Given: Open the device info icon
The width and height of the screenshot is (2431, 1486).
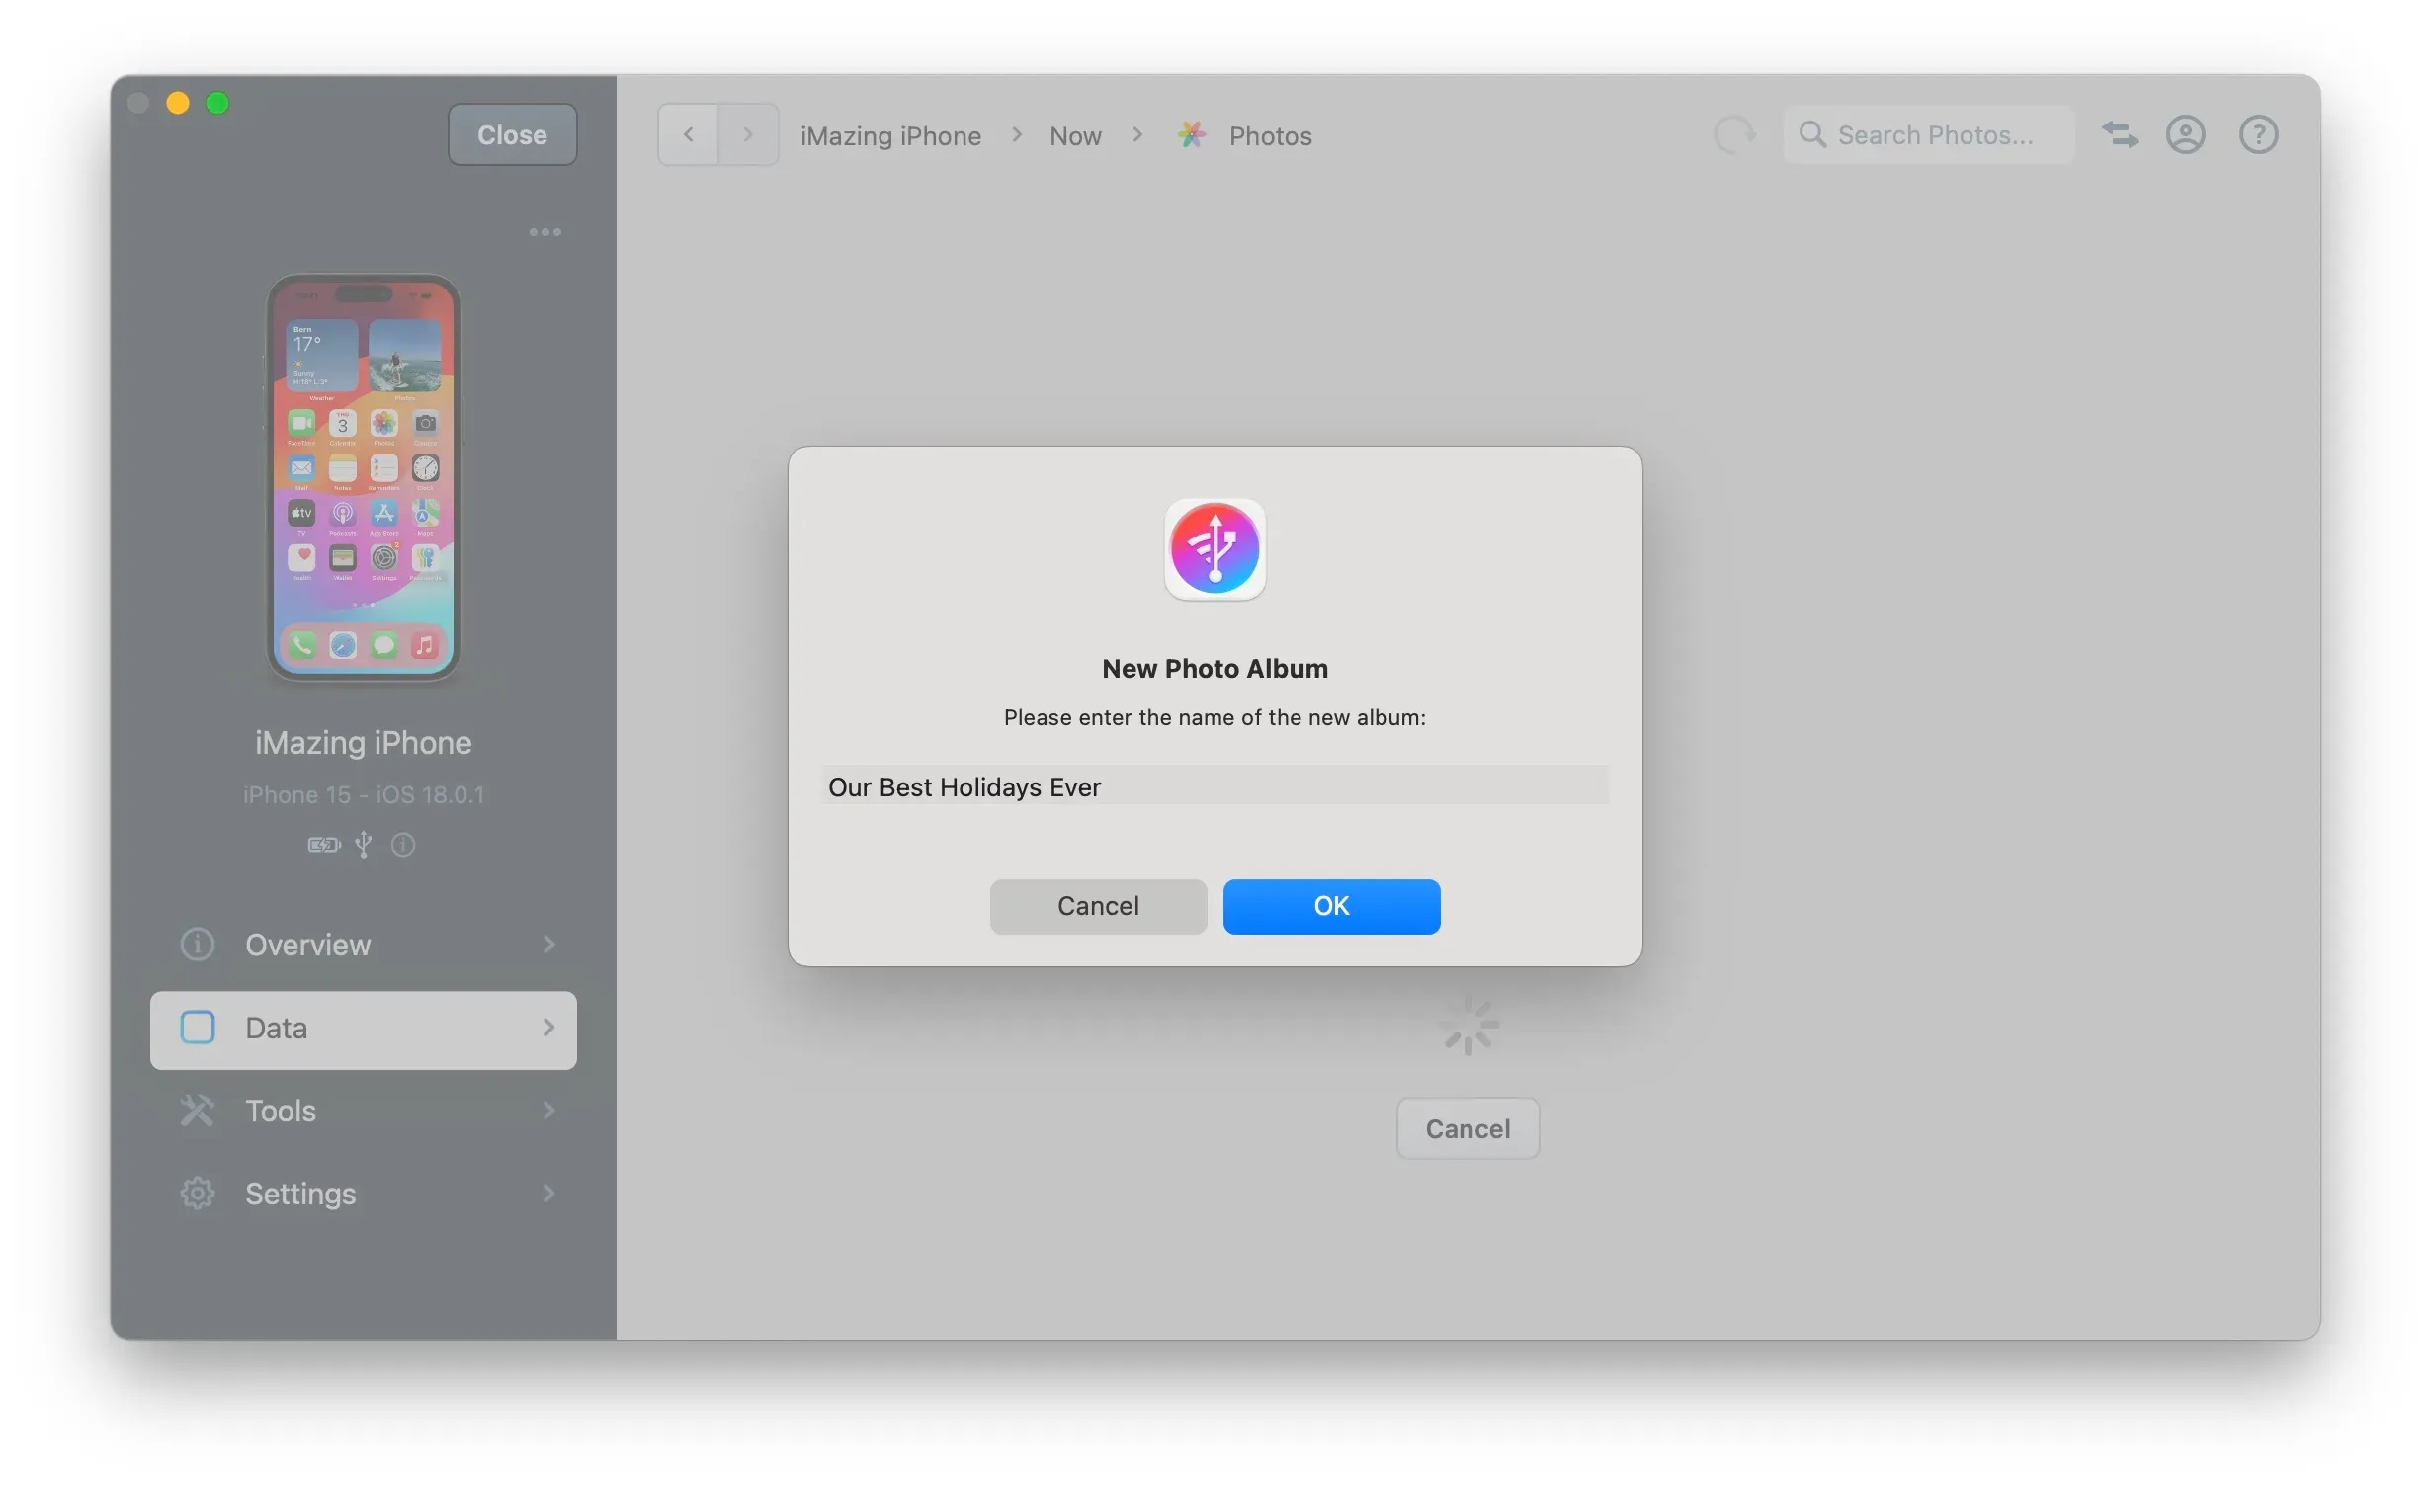Looking at the screenshot, I should pos(402,845).
